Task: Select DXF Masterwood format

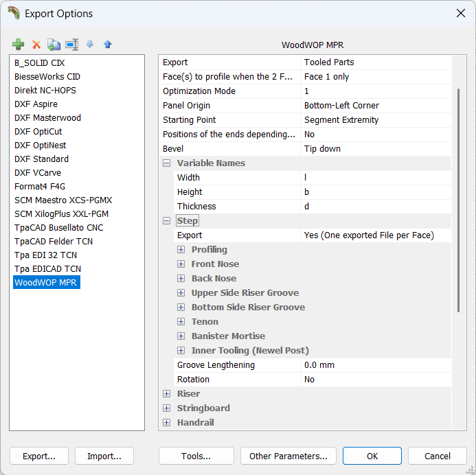Action: 47,117
